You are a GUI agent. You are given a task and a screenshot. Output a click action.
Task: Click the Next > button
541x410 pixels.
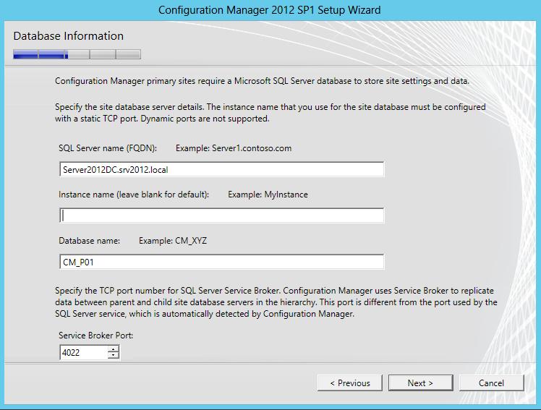pos(420,383)
